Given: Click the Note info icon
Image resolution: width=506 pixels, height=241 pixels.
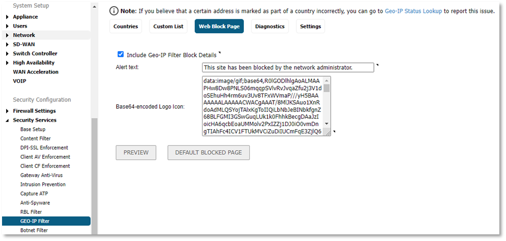Looking at the screenshot, I should coord(114,11).
